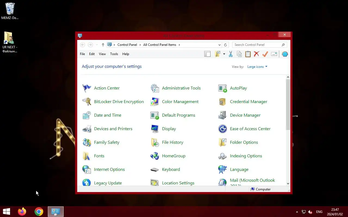Click the muted volume tray icon
The height and width of the screenshot is (217, 348).
(x=310, y=212)
